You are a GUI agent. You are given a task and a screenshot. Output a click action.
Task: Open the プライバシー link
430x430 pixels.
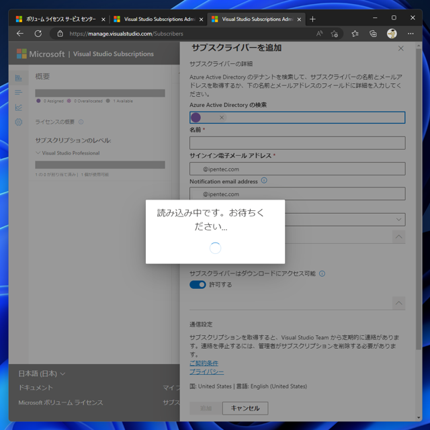(206, 372)
